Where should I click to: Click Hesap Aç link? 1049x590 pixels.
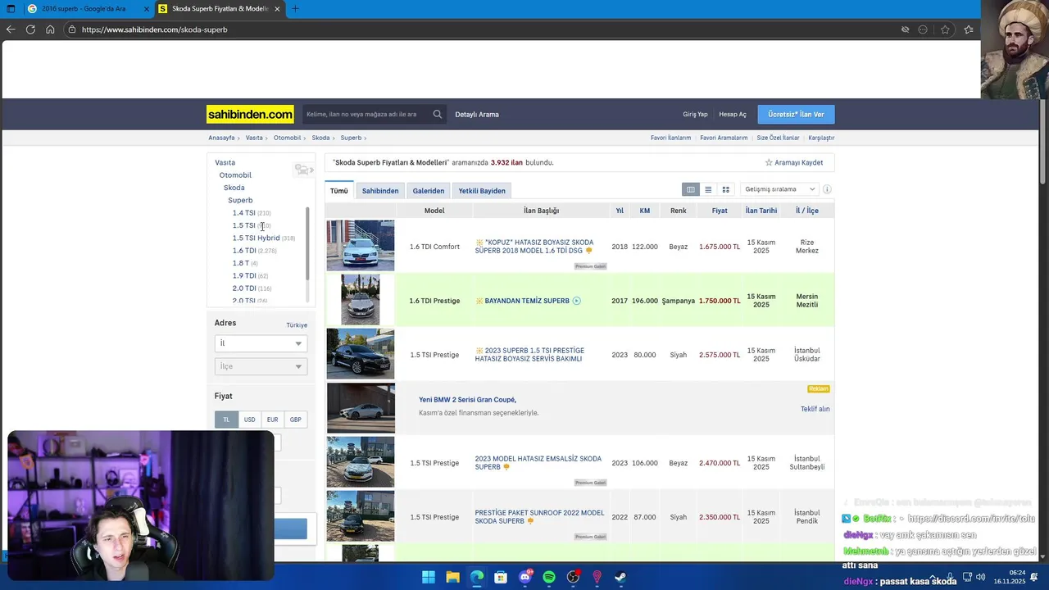click(x=733, y=115)
